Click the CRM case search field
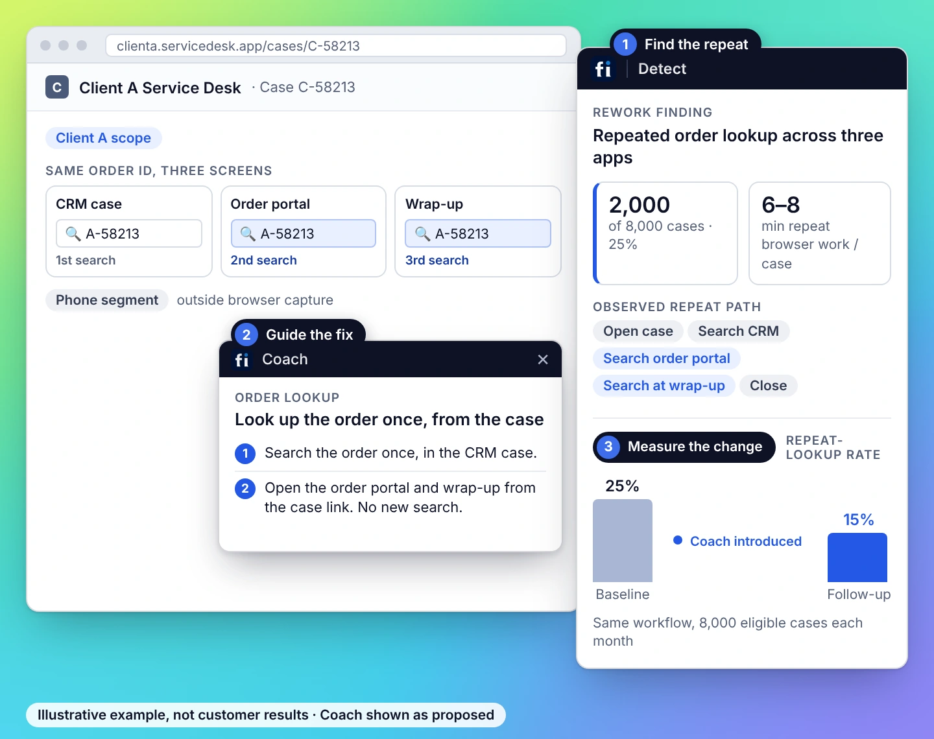The image size is (934, 739). [129, 233]
